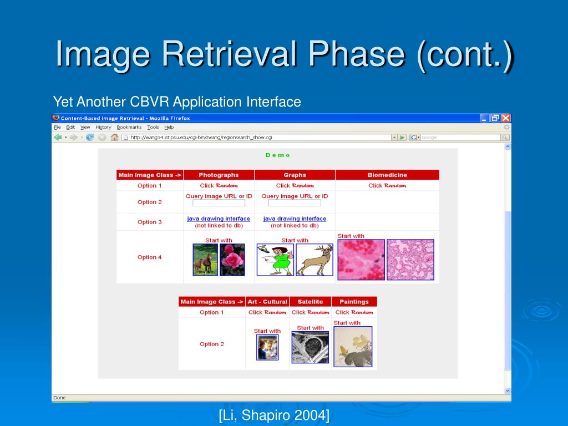
Task: Click the vertical scrollbar thumb
Action: [x=508, y=290]
